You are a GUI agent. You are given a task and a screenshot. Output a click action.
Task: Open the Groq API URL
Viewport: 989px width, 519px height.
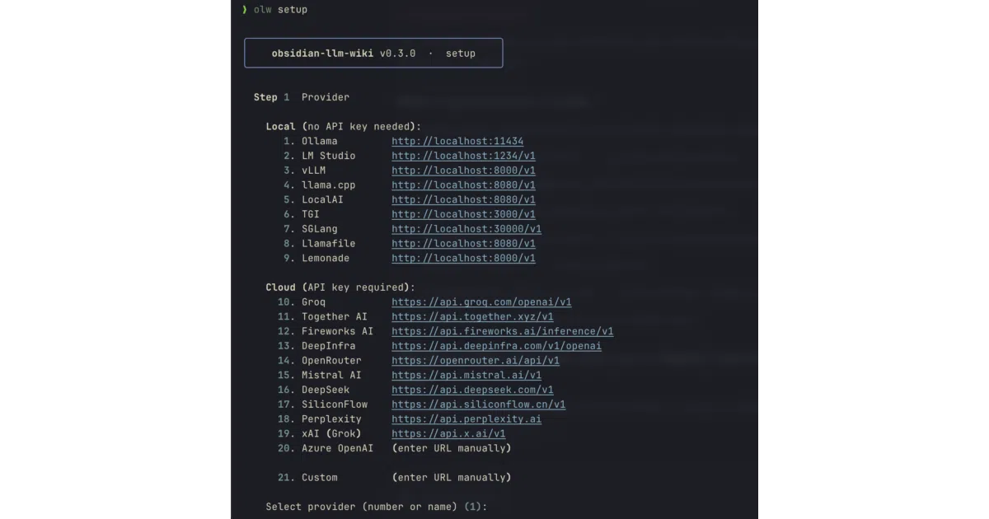click(481, 302)
